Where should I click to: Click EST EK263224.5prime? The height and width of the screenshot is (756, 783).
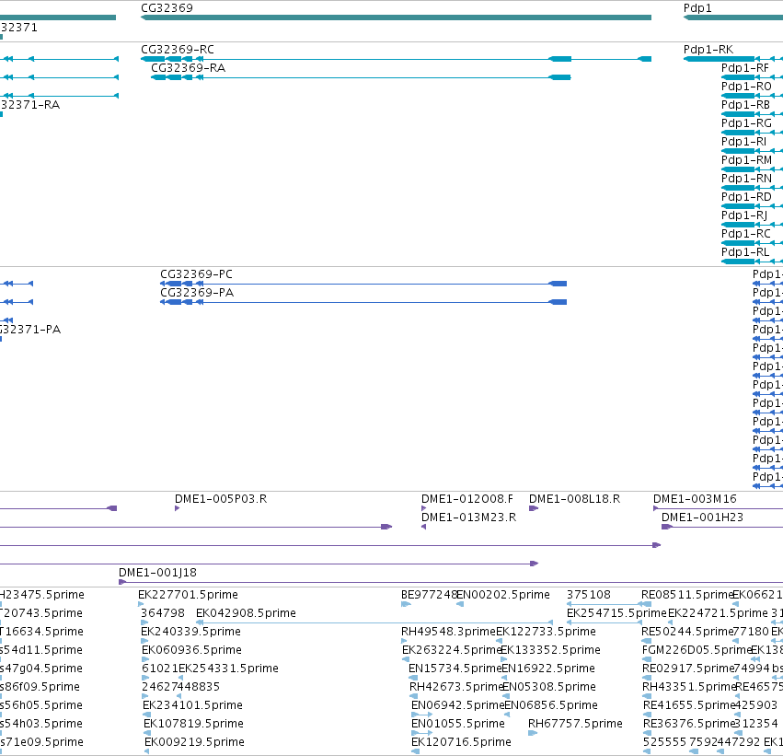452,650
